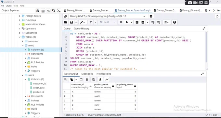Click the popularity_count column header
This screenshot has width=221, height=118.
click(x=126, y=86)
